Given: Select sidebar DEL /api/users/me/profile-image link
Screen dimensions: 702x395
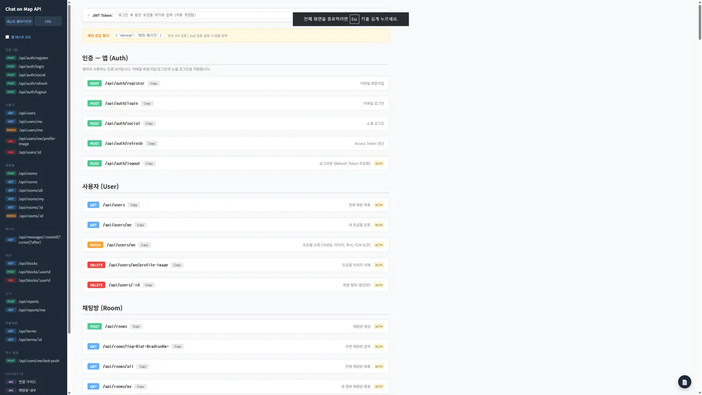Looking at the screenshot, I should (x=33, y=141).
